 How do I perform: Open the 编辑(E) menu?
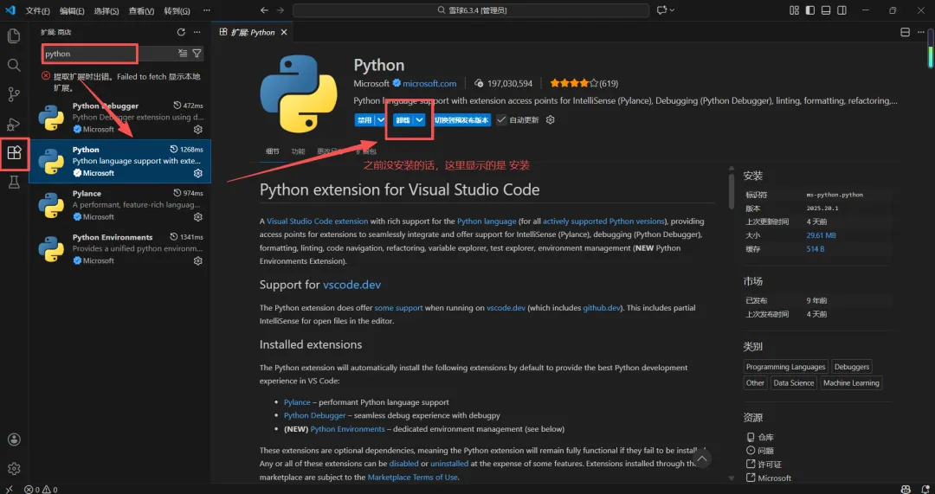[72, 10]
